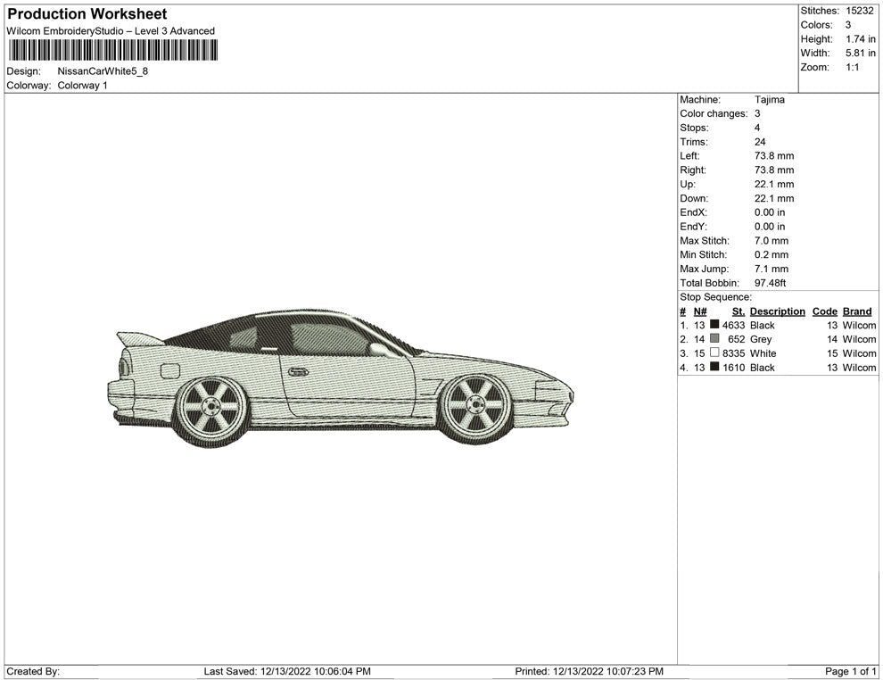Click the N# column header
The width and height of the screenshot is (883, 680).
[700, 311]
